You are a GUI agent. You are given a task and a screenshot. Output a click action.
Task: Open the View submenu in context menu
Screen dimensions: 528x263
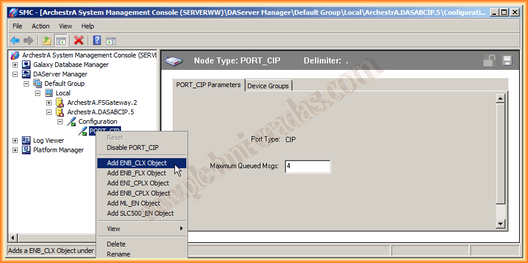(x=113, y=229)
